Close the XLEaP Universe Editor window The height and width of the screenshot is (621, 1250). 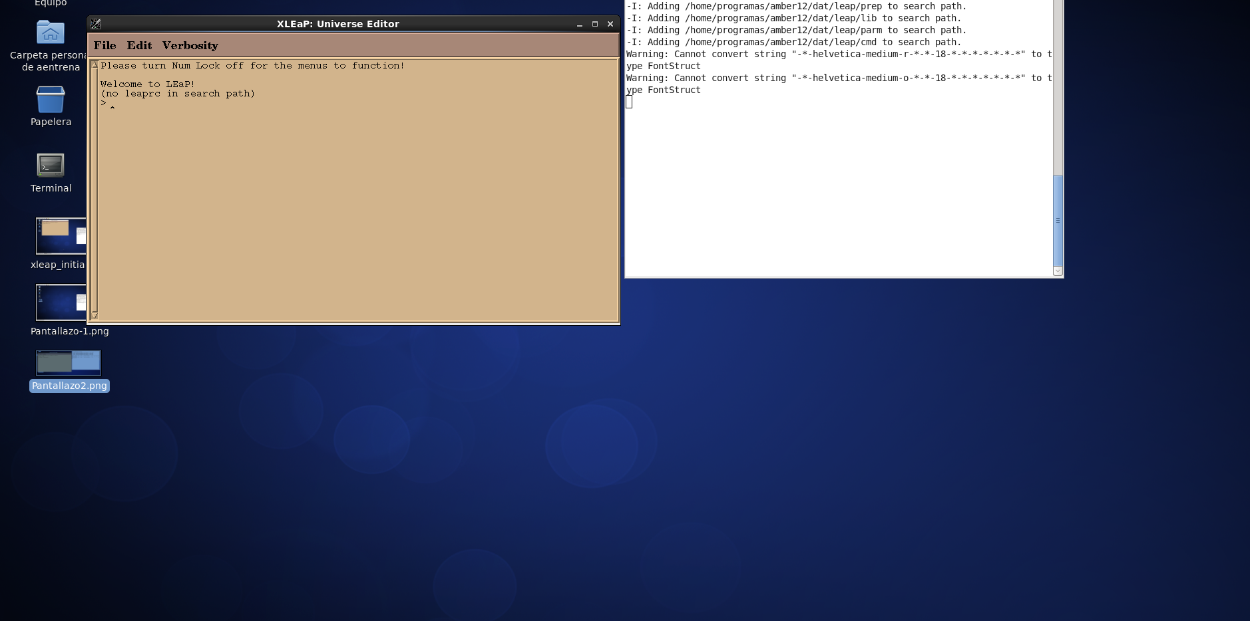[610, 24]
